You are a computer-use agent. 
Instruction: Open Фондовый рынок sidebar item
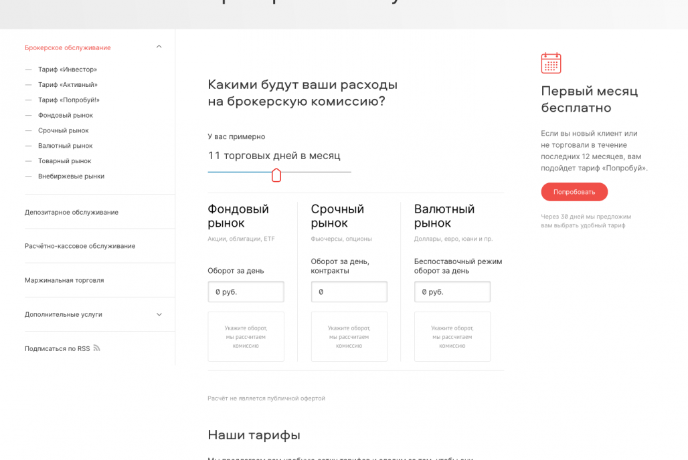pyautogui.click(x=65, y=116)
